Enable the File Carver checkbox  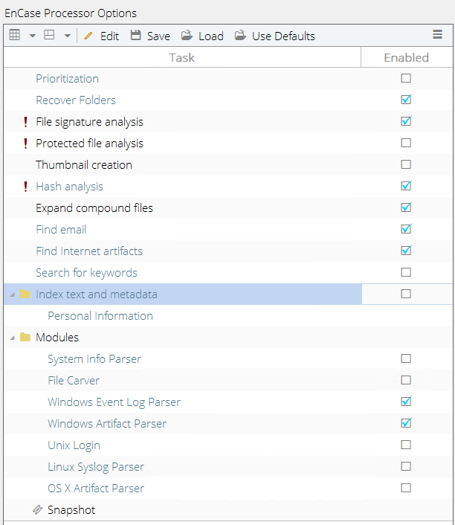coord(406,380)
